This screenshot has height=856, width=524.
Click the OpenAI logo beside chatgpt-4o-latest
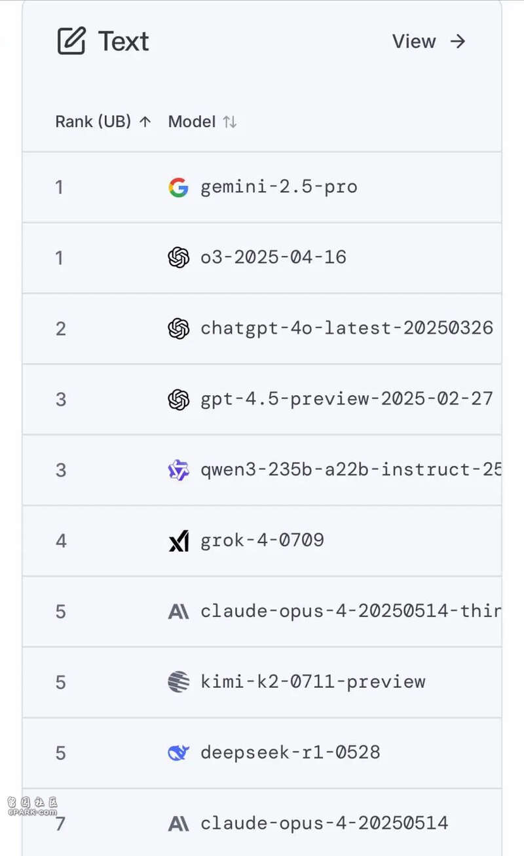coord(178,329)
